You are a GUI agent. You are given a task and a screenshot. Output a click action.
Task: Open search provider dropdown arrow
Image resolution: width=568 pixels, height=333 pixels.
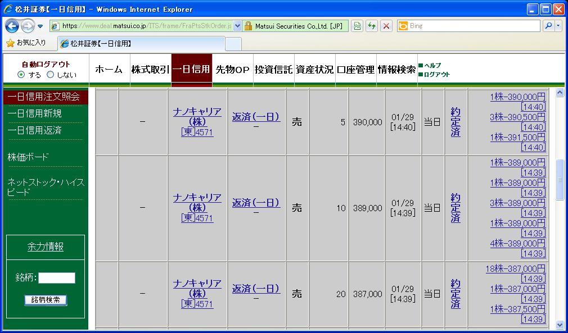tap(558, 26)
